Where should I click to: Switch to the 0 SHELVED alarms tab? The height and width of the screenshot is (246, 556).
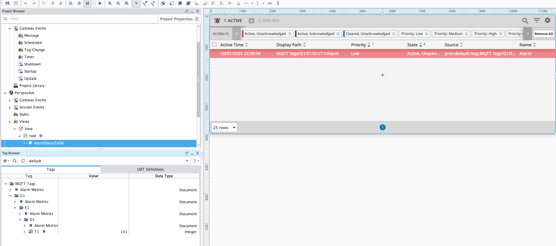tap(264, 21)
